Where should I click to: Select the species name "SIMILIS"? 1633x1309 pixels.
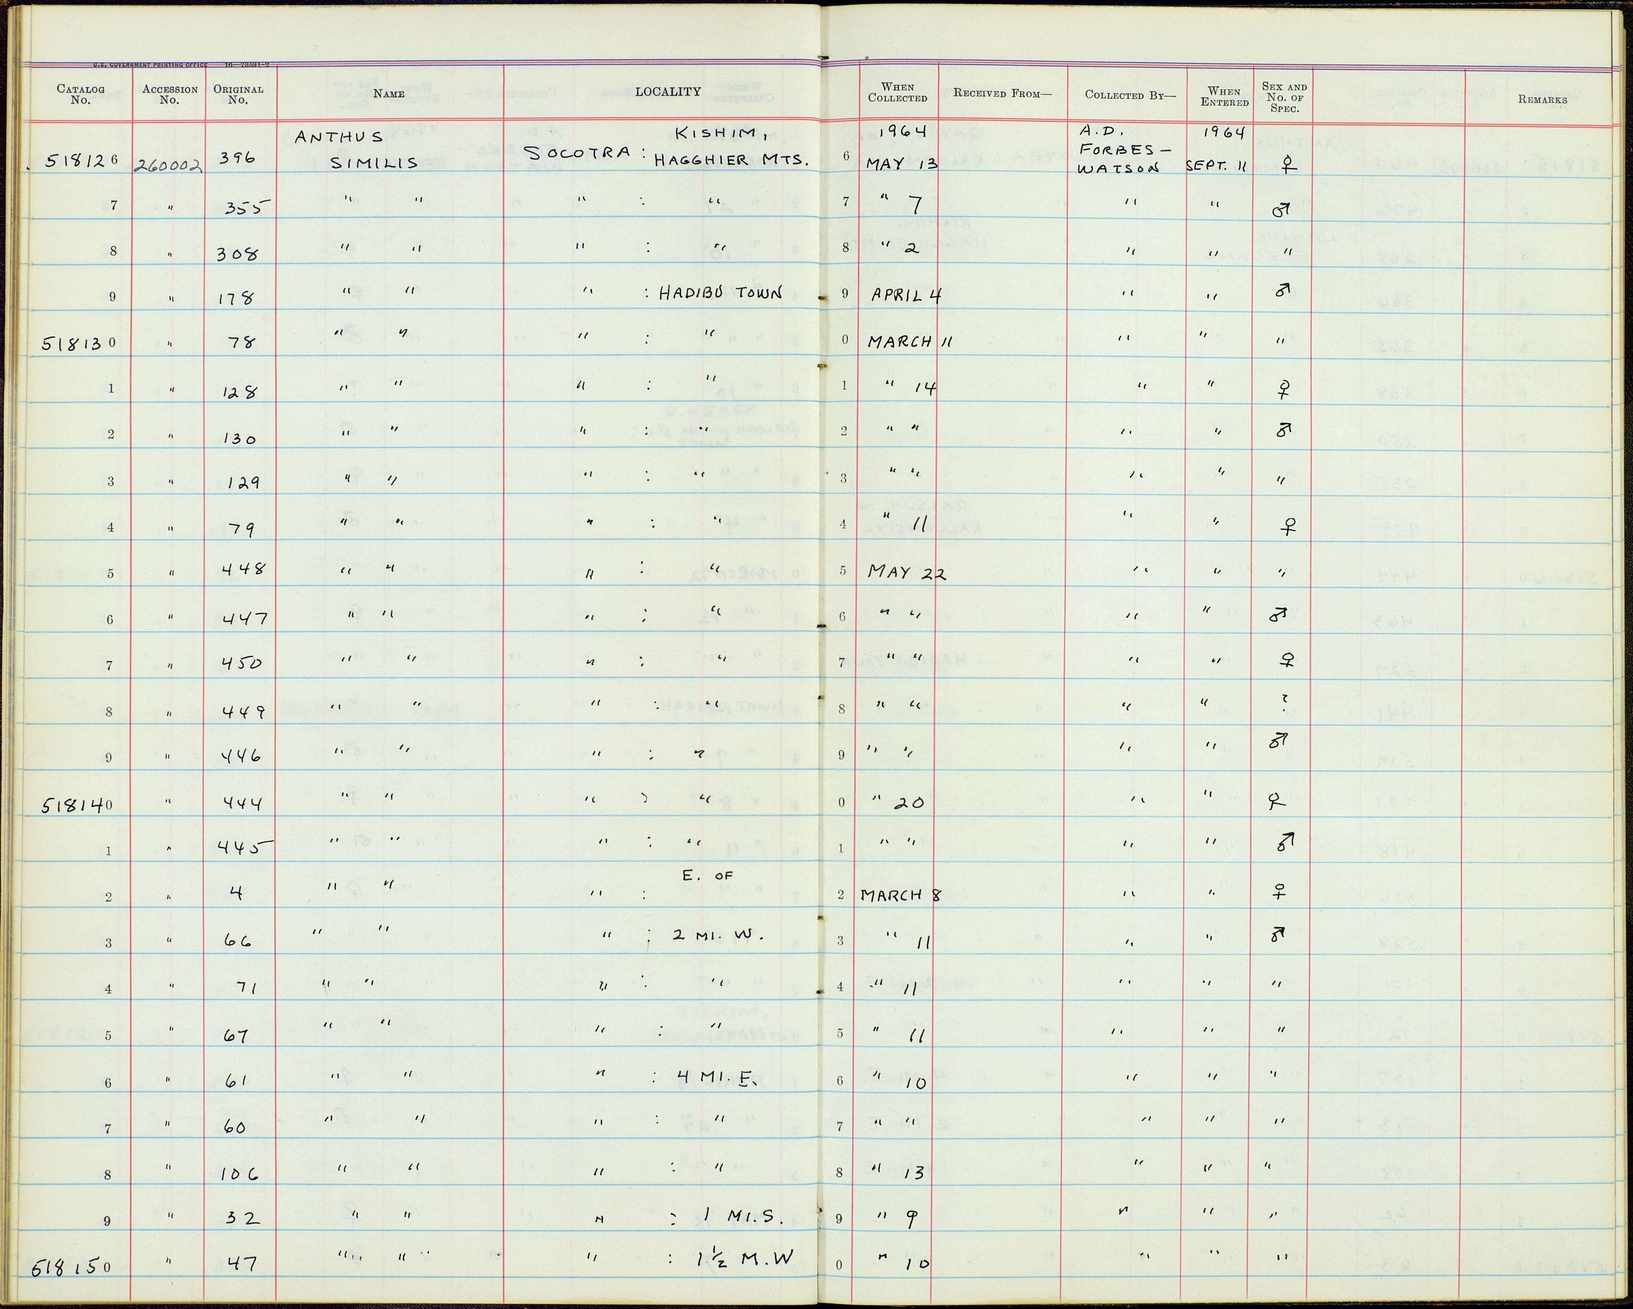click(374, 163)
